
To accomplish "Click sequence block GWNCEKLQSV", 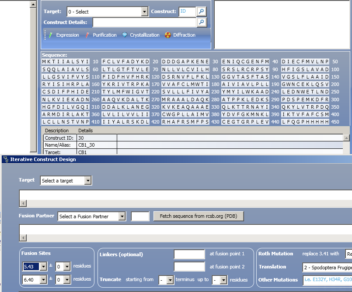I will click(305, 85).
